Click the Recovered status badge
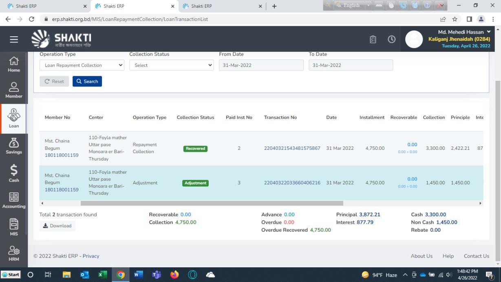This screenshot has height=282, width=501. pos(195,149)
